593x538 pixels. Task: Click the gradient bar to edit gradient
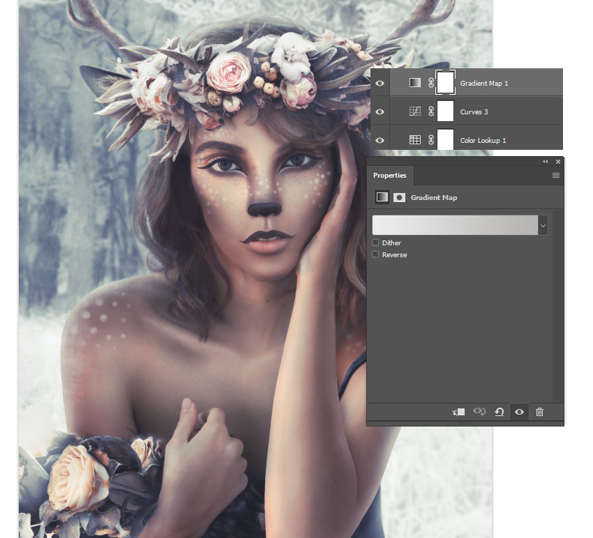pos(455,225)
